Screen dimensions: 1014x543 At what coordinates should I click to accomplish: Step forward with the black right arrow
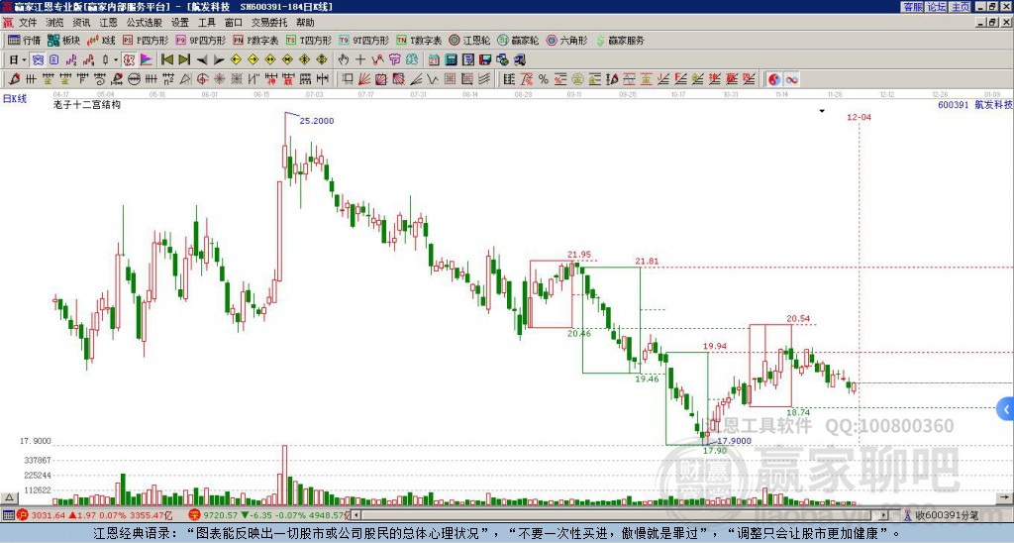(219, 59)
